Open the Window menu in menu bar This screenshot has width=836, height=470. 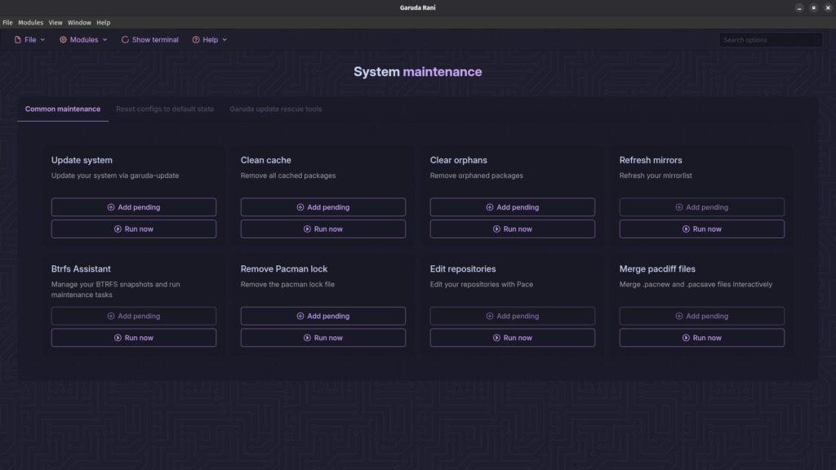point(79,23)
